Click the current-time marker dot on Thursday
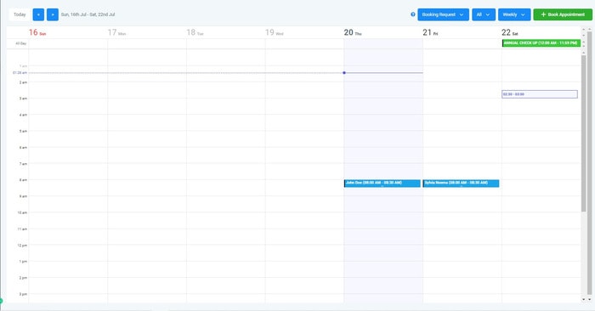Screen dimensions: 595x311 click(x=344, y=73)
